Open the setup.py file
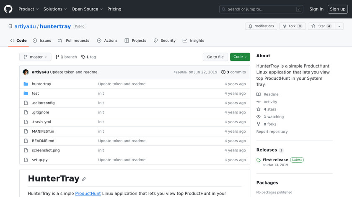Image resolution: width=352 pixels, height=197 pixels. (x=40, y=160)
